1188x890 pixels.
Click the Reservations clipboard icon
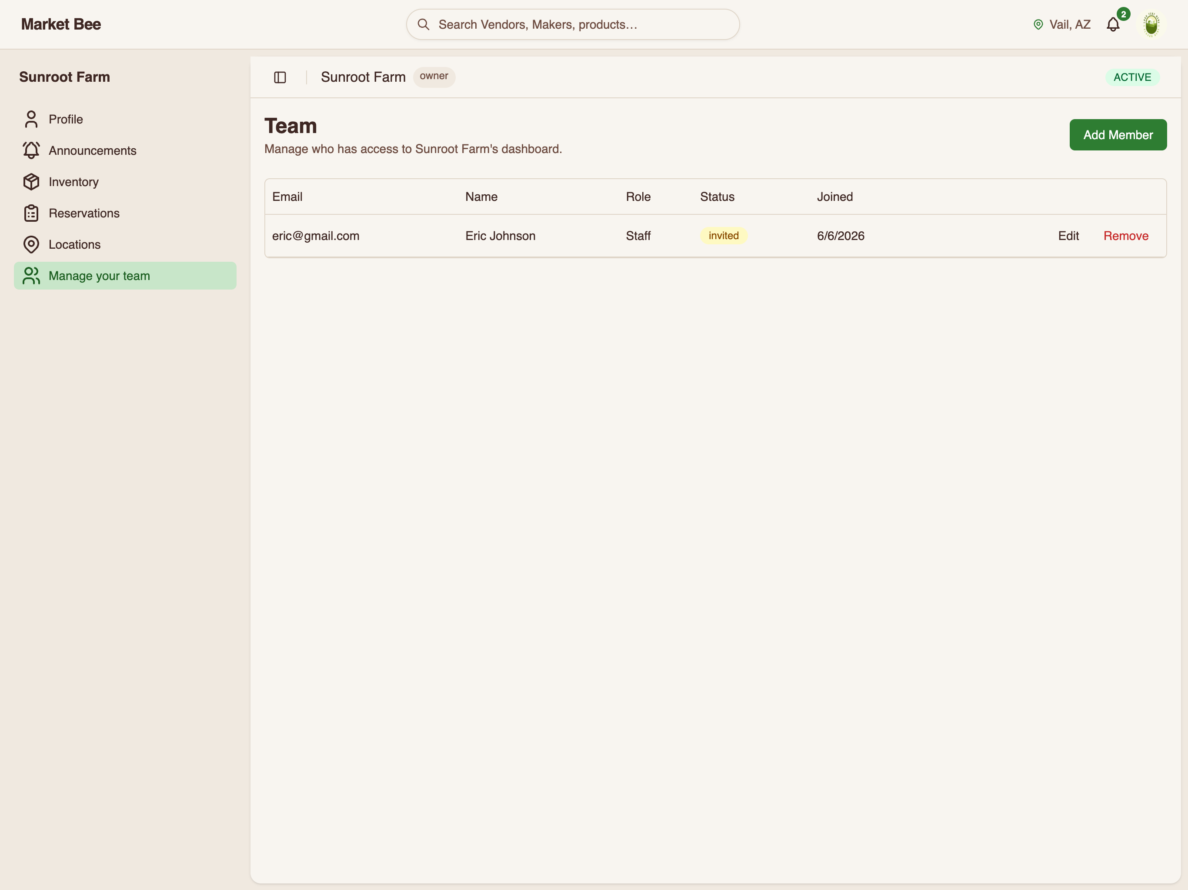[31, 213]
